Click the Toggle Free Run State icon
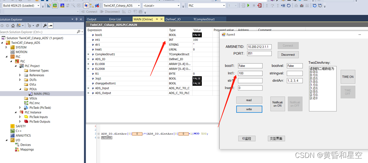This screenshot has width=368, height=163. tap(79, 5)
